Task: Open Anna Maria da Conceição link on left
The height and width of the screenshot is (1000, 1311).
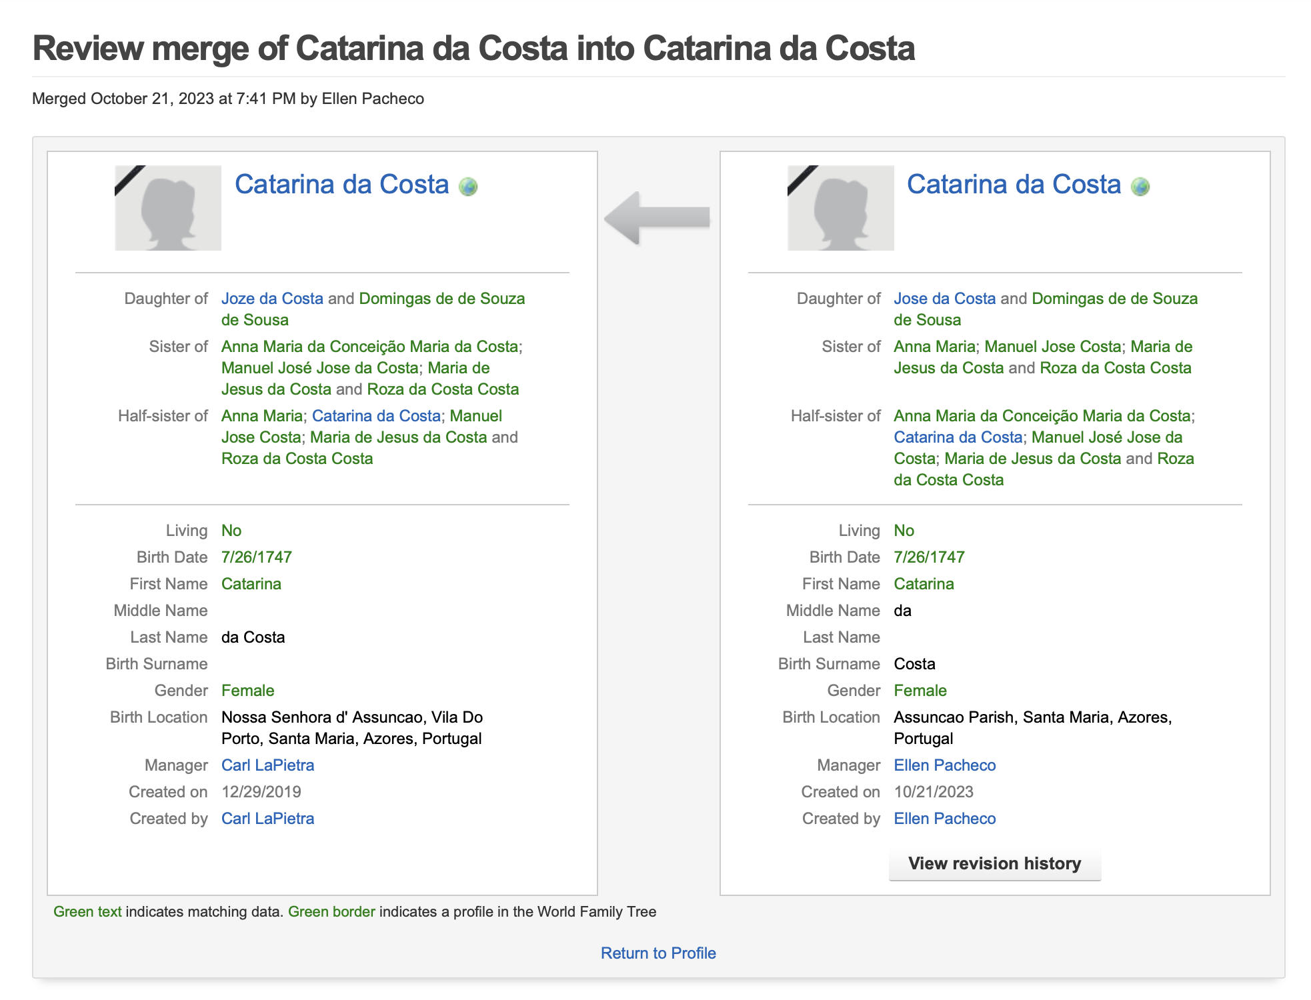Action: click(369, 347)
